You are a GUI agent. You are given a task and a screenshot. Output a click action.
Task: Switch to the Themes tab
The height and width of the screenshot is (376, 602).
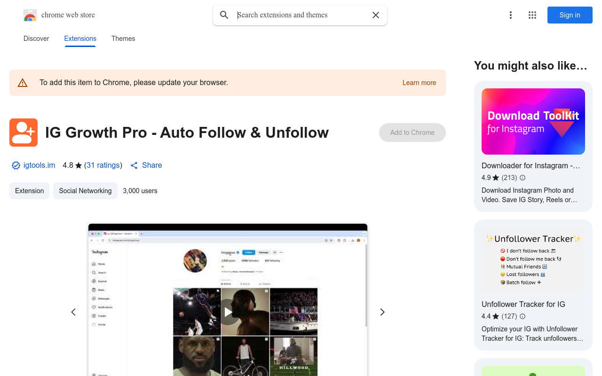click(123, 39)
